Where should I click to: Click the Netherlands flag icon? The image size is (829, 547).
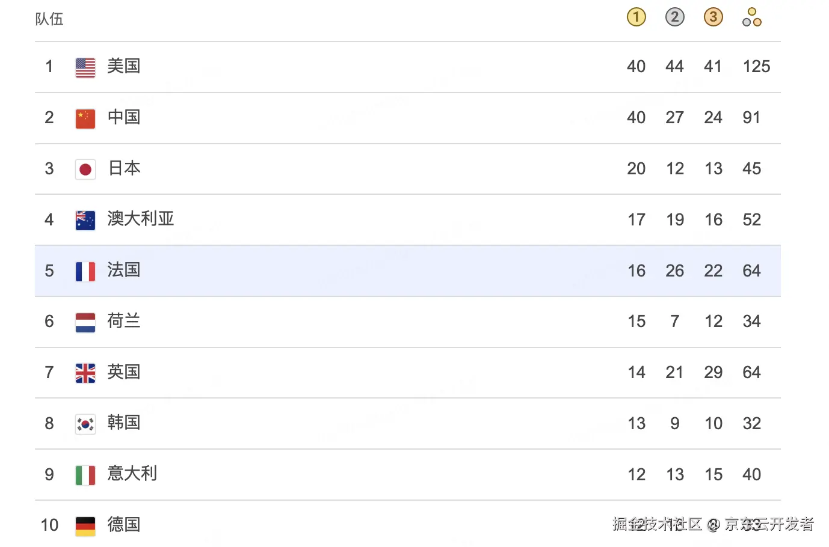(85, 322)
